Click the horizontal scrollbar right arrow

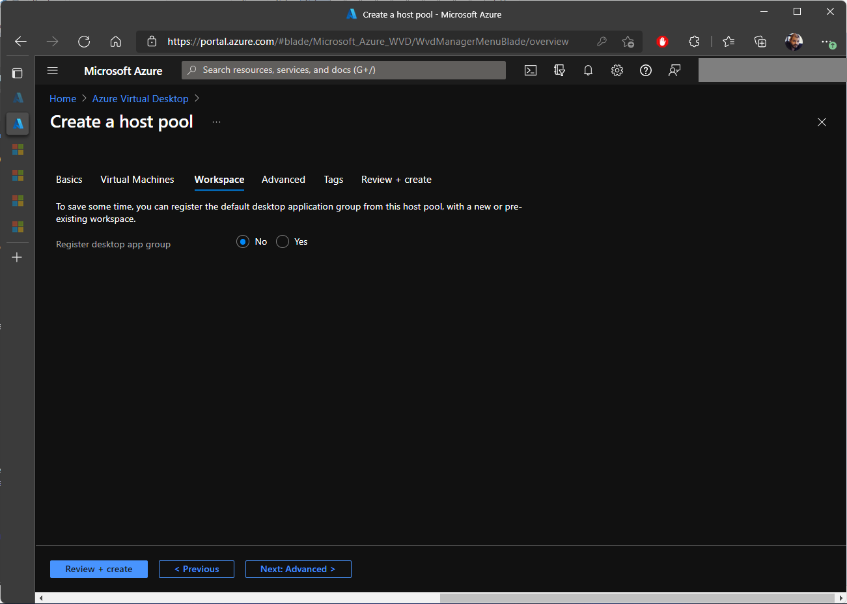pyautogui.click(x=840, y=598)
